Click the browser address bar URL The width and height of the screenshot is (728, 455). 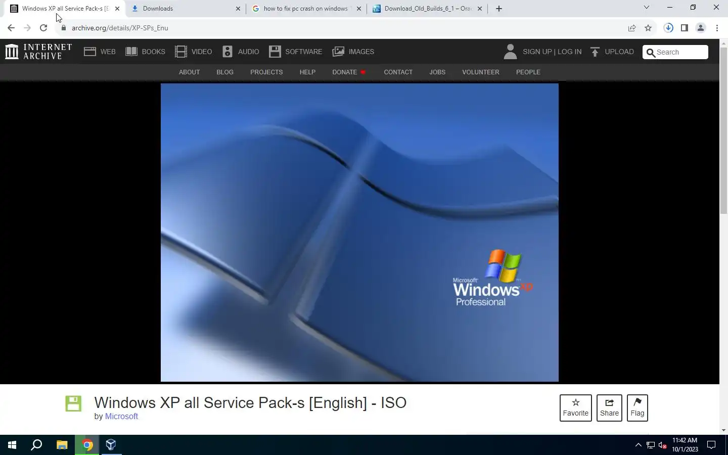tap(120, 28)
